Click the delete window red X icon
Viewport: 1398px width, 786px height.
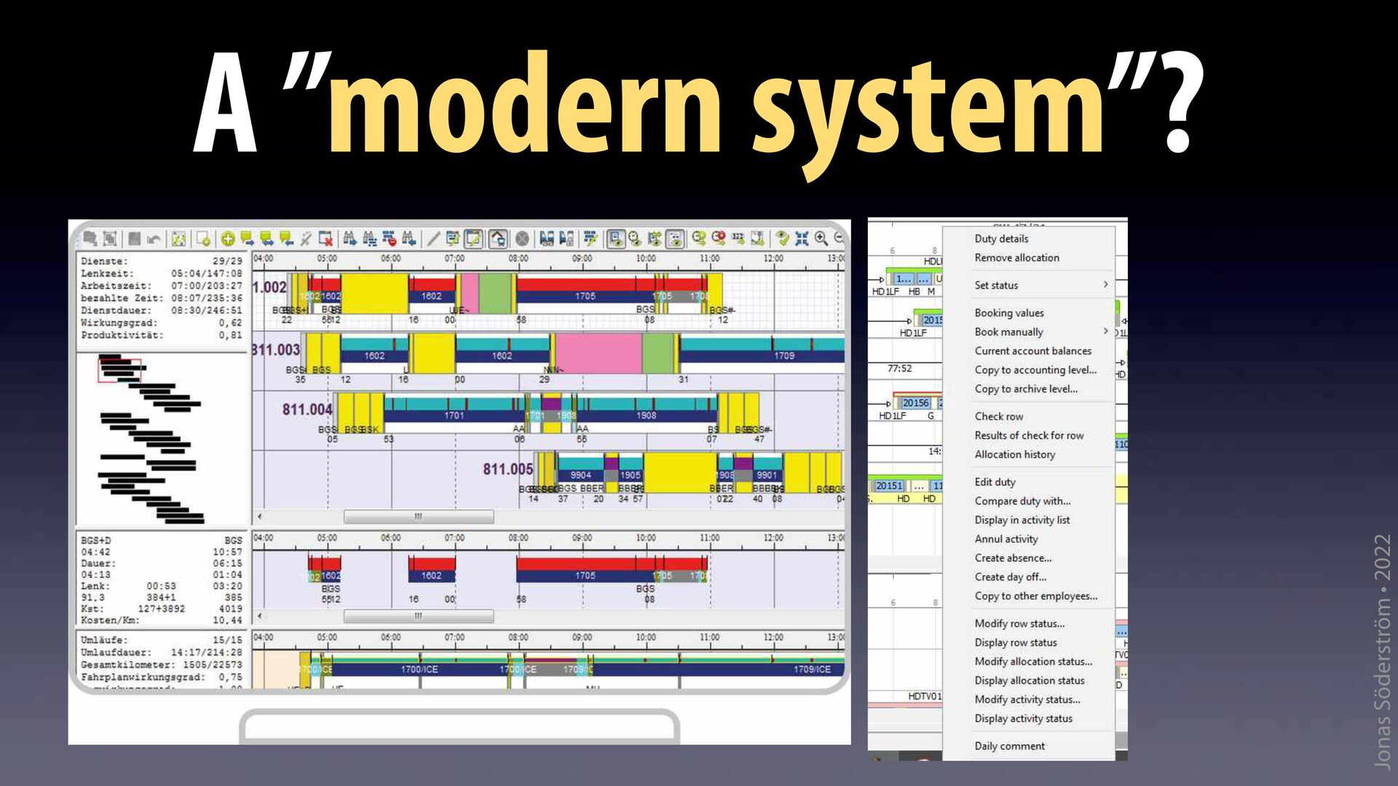pyautogui.click(x=325, y=239)
